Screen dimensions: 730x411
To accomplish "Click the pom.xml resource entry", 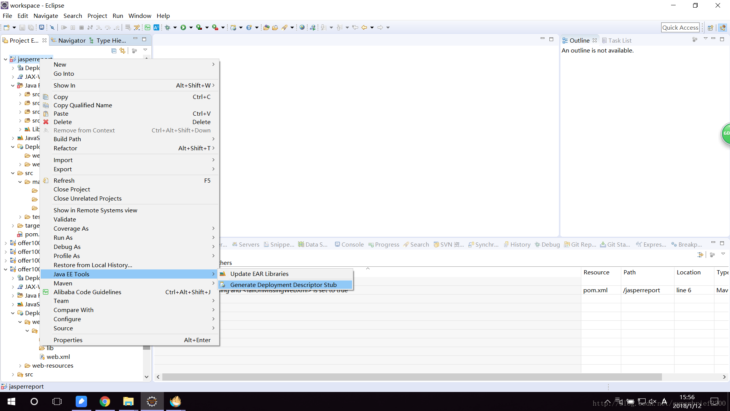I will click(x=596, y=290).
